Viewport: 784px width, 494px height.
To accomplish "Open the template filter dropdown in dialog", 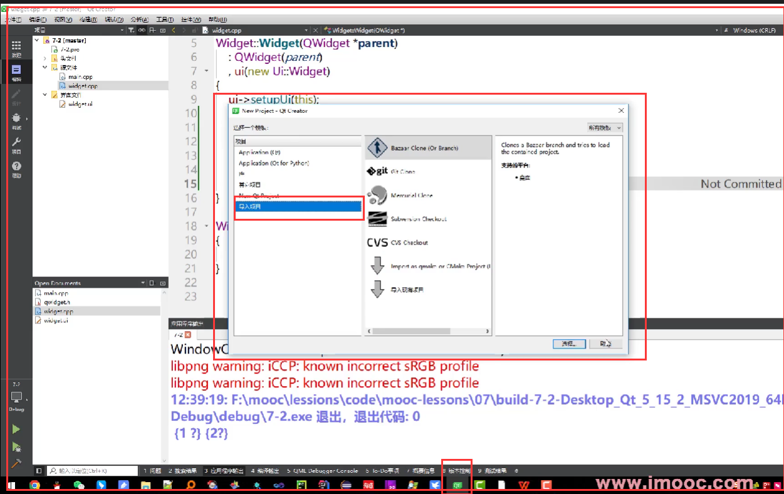I will [x=604, y=127].
